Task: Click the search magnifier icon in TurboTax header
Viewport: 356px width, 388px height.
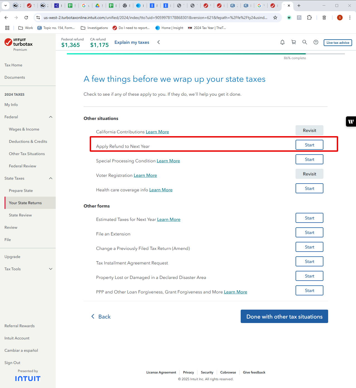Action: (x=305, y=42)
